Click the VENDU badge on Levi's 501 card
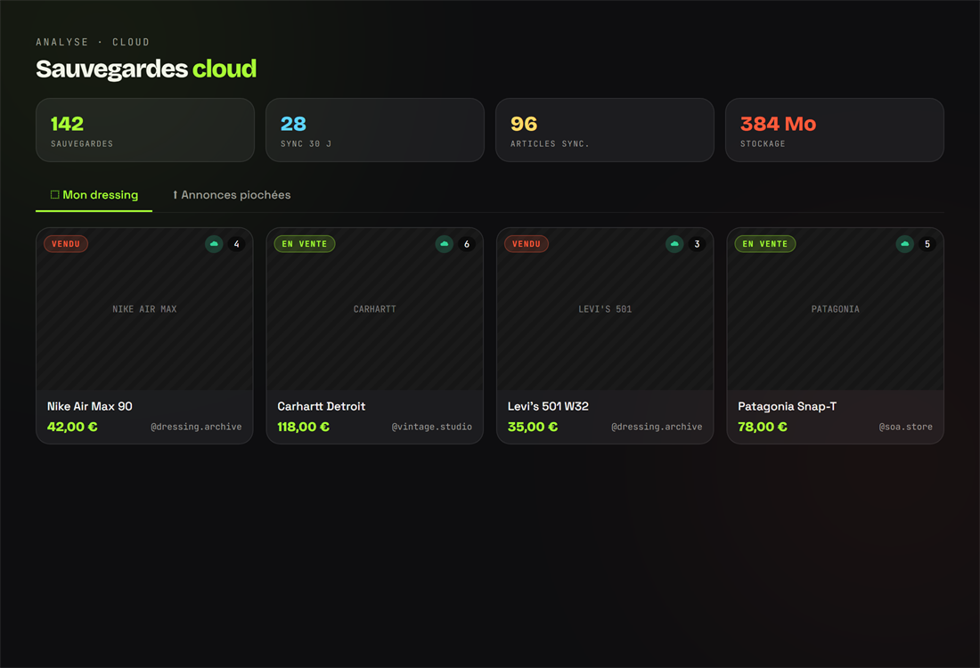The width and height of the screenshot is (980, 668). [527, 244]
